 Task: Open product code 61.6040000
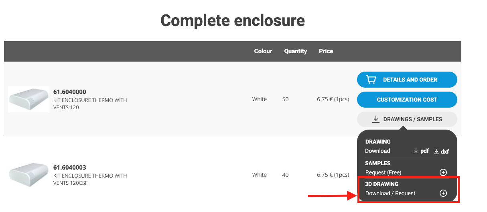[69, 92]
